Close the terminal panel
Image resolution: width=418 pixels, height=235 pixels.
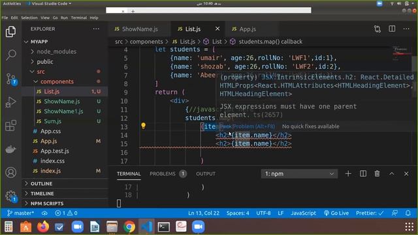406,174
